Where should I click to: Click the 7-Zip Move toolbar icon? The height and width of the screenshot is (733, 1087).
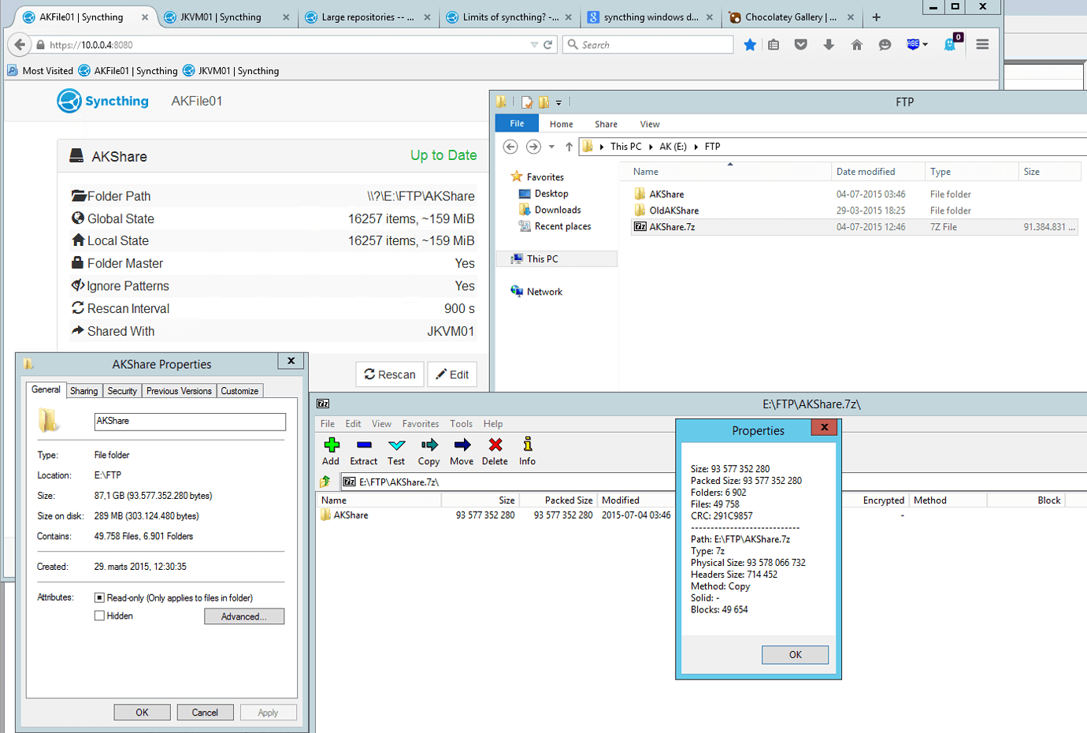pyautogui.click(x=462, y=445)
